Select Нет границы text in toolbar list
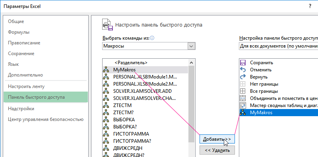This screenshot has width=318, height=157. tap(264, 84)
